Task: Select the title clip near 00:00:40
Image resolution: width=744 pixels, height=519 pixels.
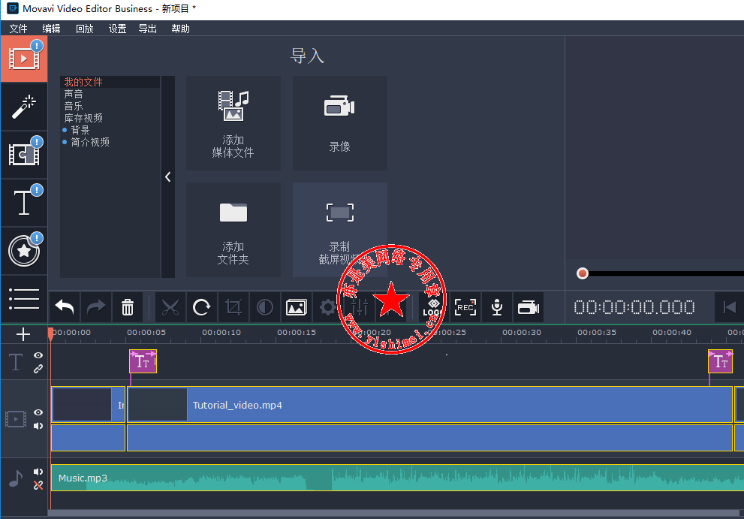Action: (720, 362)
